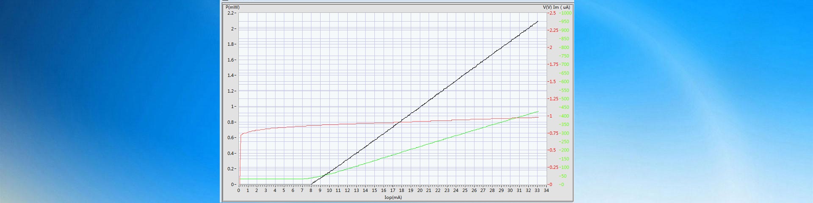Select the 2.2 maximum on the P(mW) axis
Screen dimensions: 813x203
coord(231,13)
